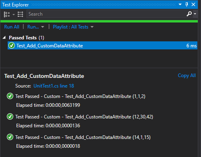201x157 pixels.
Task: Click passed icon for (14,1,15) result
Action: point(10,137)
